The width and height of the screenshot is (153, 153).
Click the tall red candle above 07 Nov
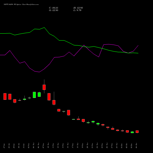(44, 87)
